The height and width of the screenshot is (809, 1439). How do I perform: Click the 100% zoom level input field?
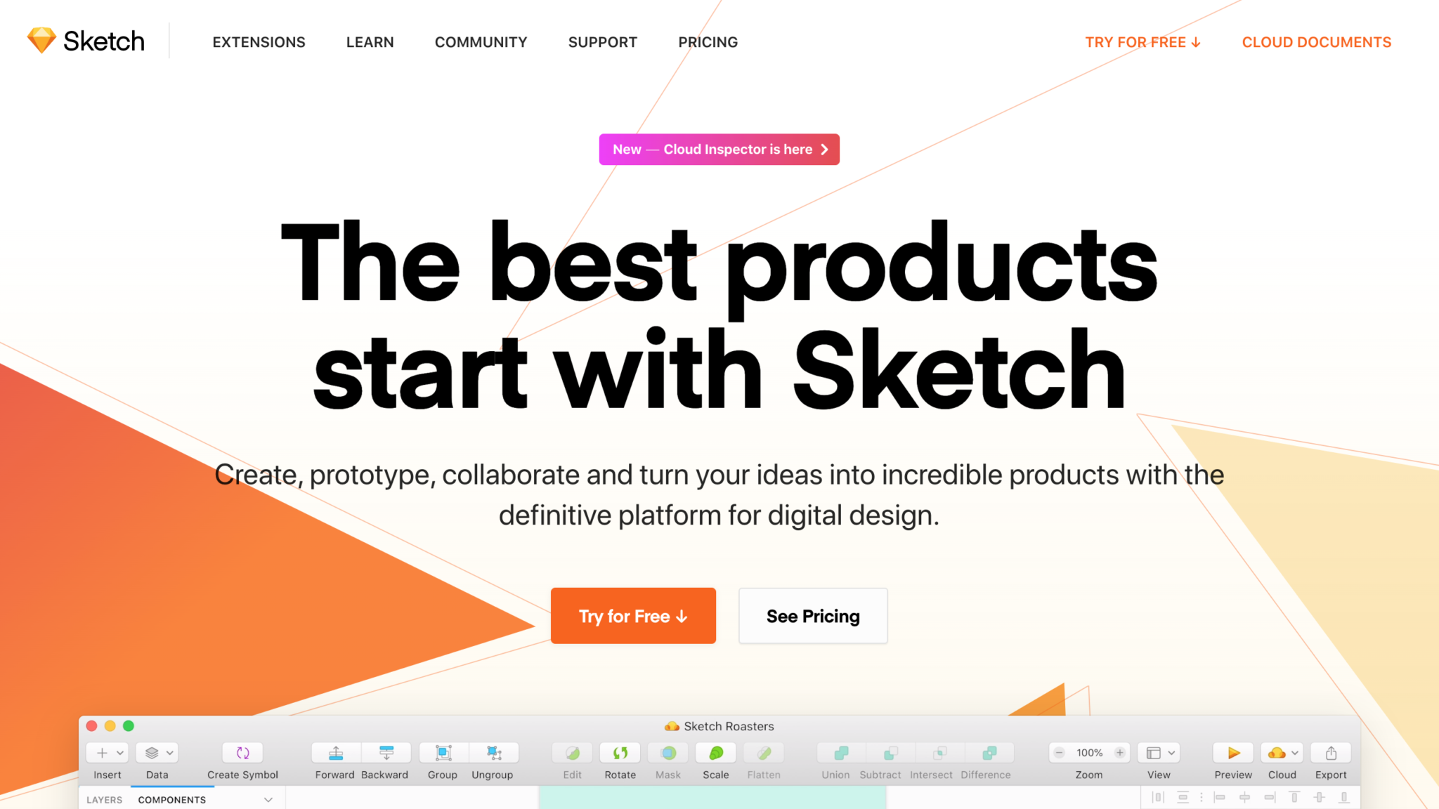pos(1088,753)
